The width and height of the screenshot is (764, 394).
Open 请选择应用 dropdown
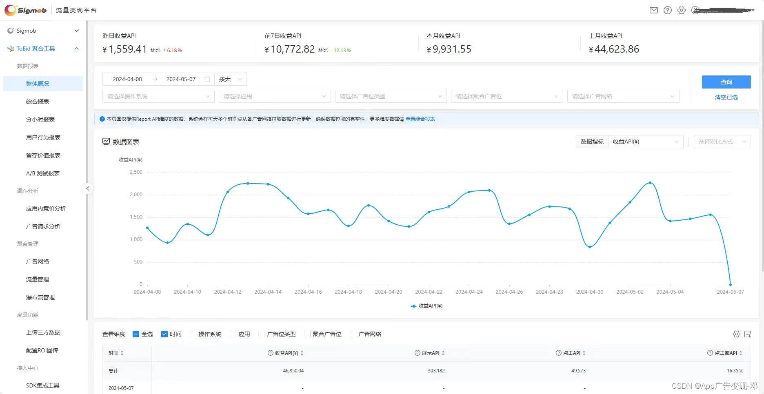tap(275, 96)
